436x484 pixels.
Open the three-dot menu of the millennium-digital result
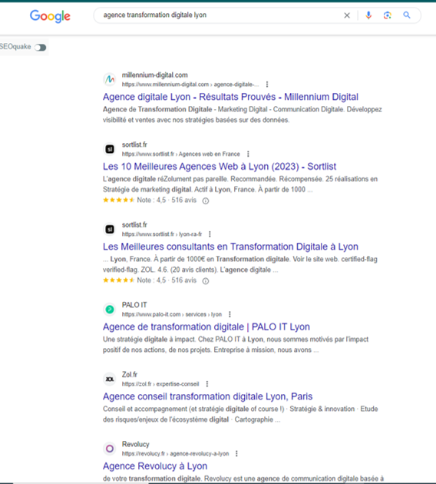pos(267,85)
